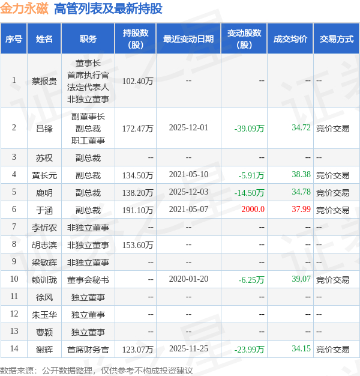
Task: Click the name 徐风 in row 11
Action: coord(44,297)
